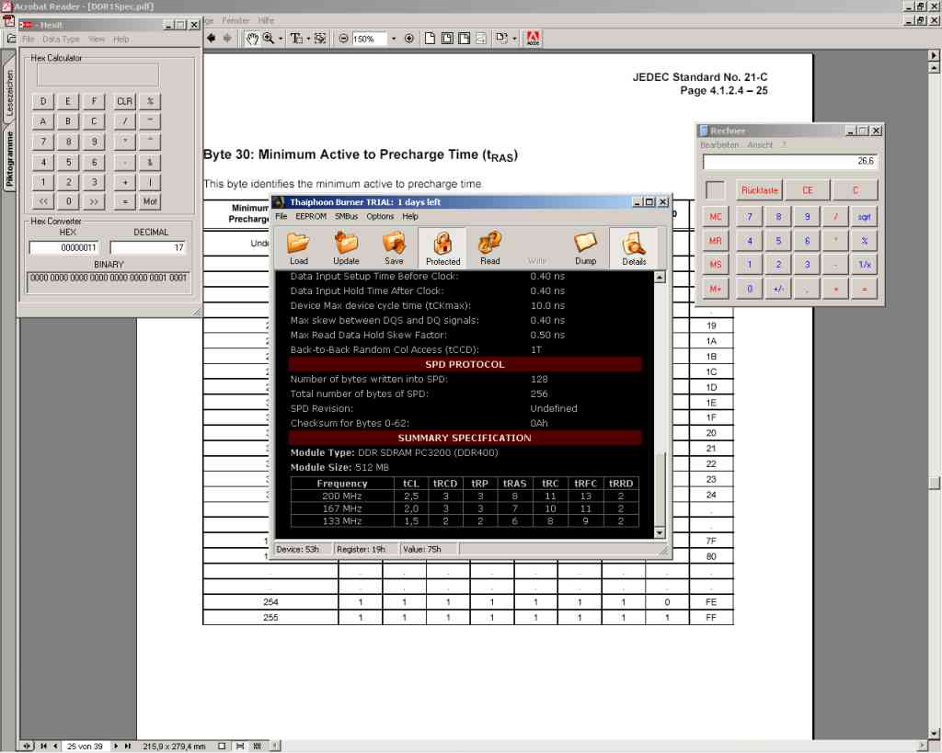
Task: Open the zoom percentage dropdown arrow
Action: [x=394, y=39]
